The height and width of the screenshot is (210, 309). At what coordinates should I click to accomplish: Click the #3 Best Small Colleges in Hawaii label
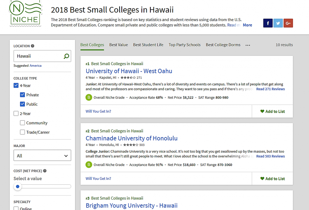coord(114,198)
